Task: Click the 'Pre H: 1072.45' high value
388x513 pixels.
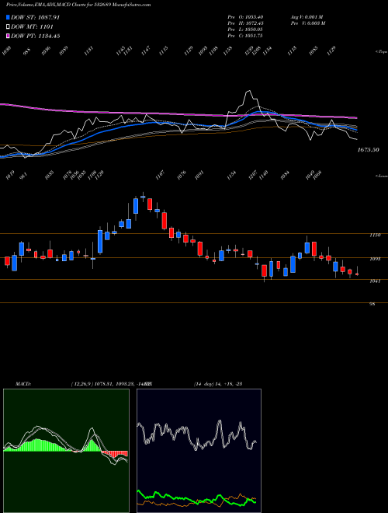Action: (x=245, y=23)
